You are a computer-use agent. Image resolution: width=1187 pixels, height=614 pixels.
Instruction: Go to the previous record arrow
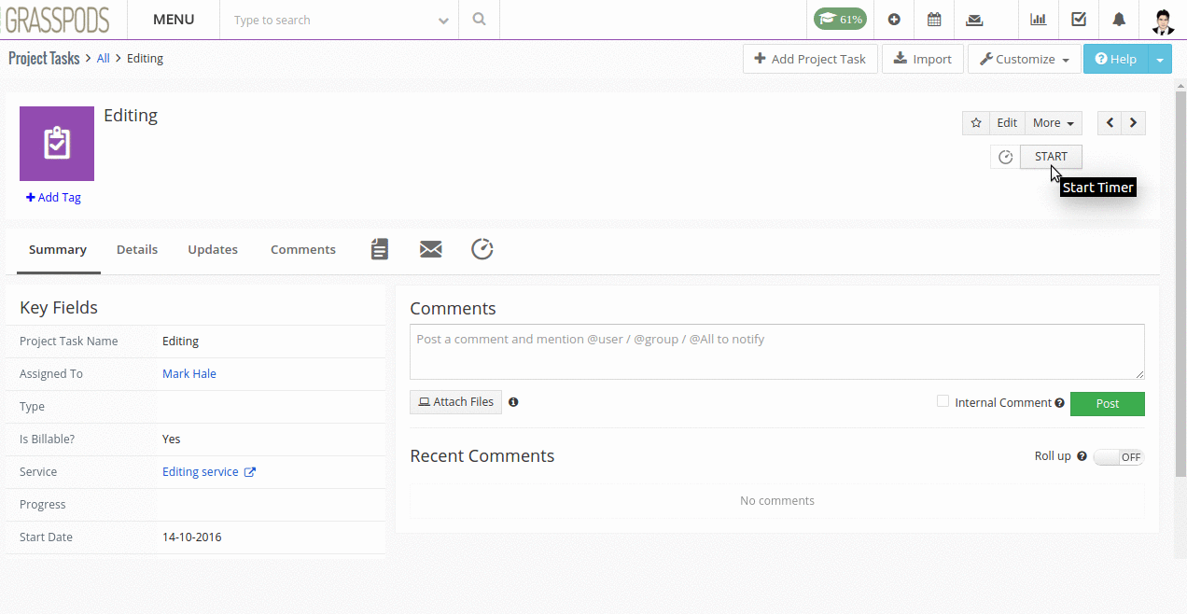[1110, 123]
